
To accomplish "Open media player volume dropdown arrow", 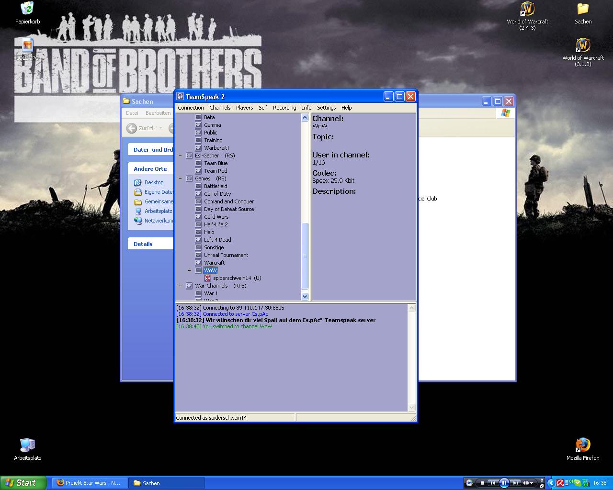I will [532, 483].
